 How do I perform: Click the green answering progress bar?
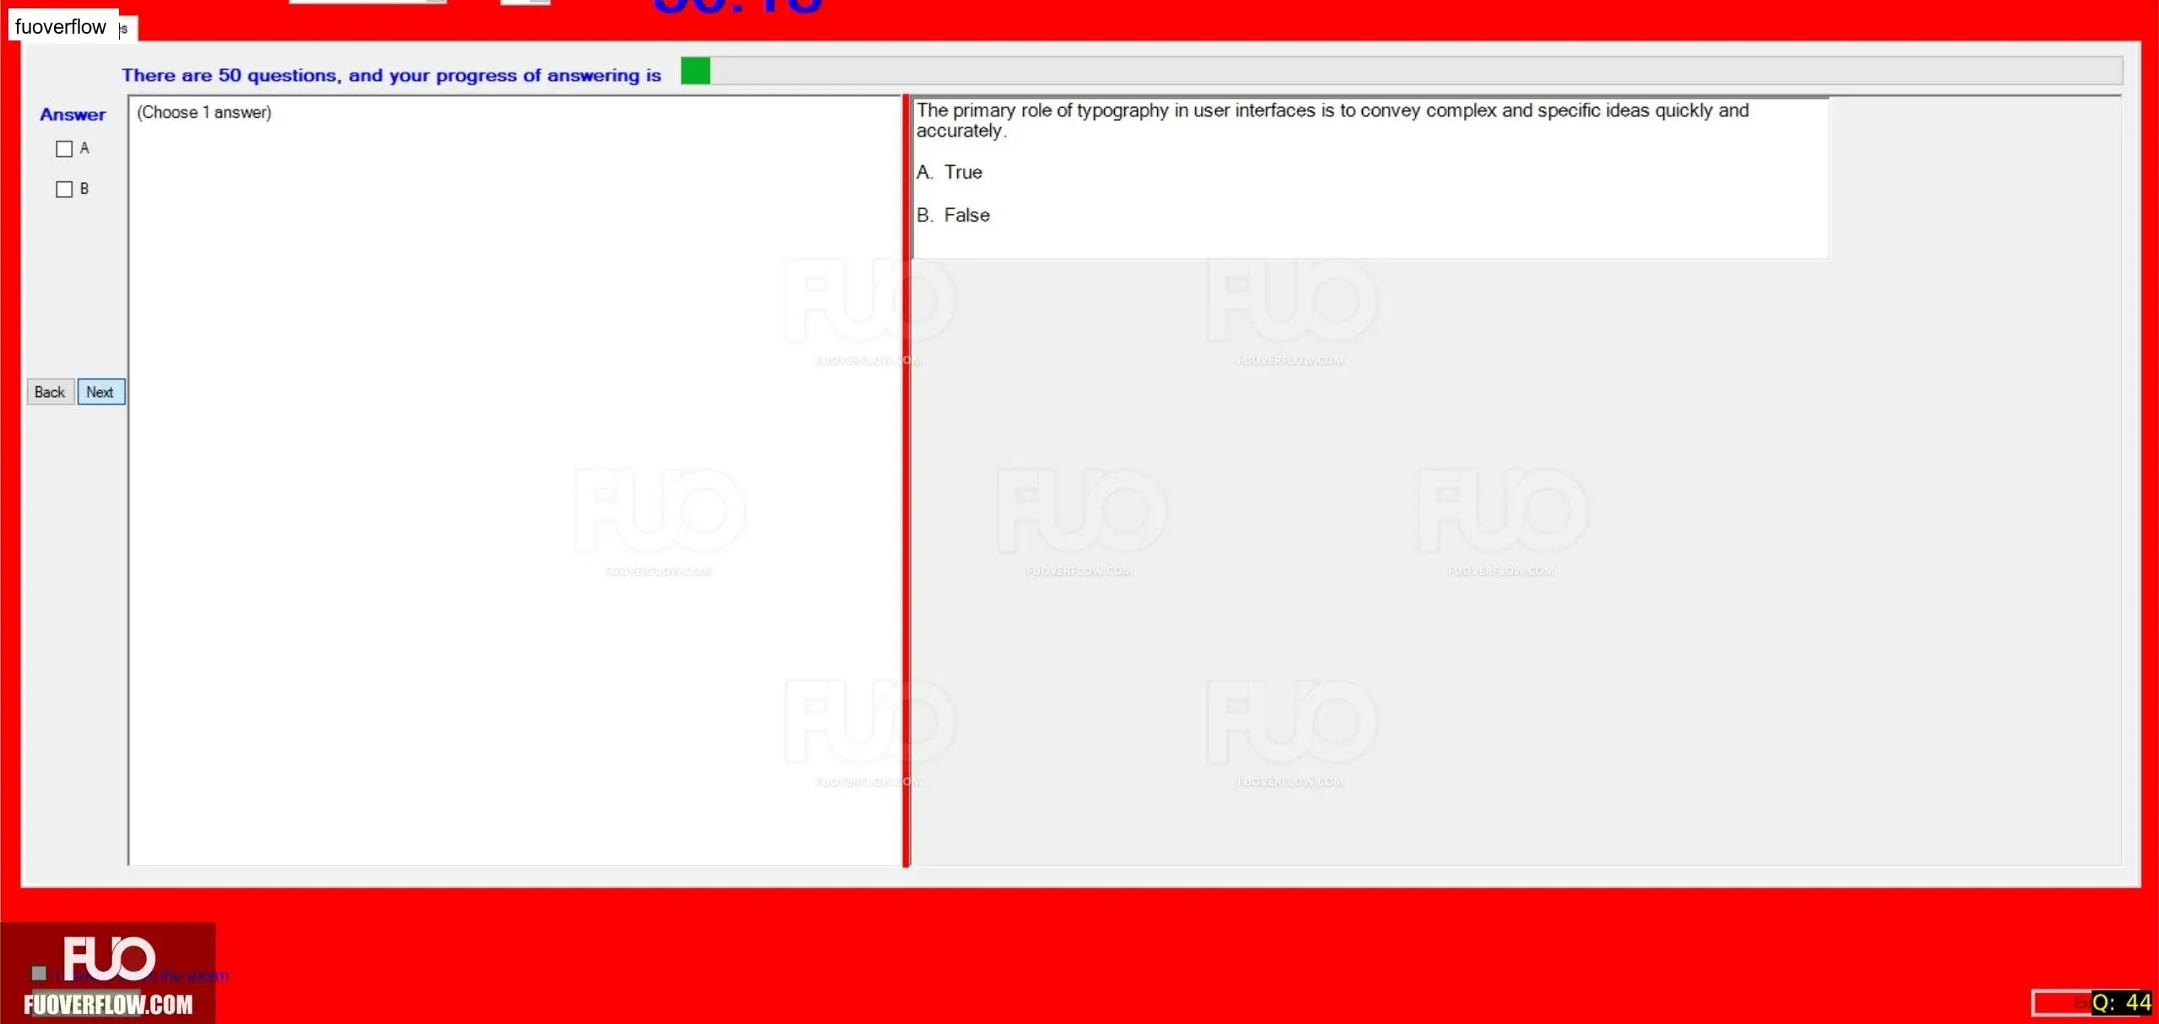coord(1401,71)
